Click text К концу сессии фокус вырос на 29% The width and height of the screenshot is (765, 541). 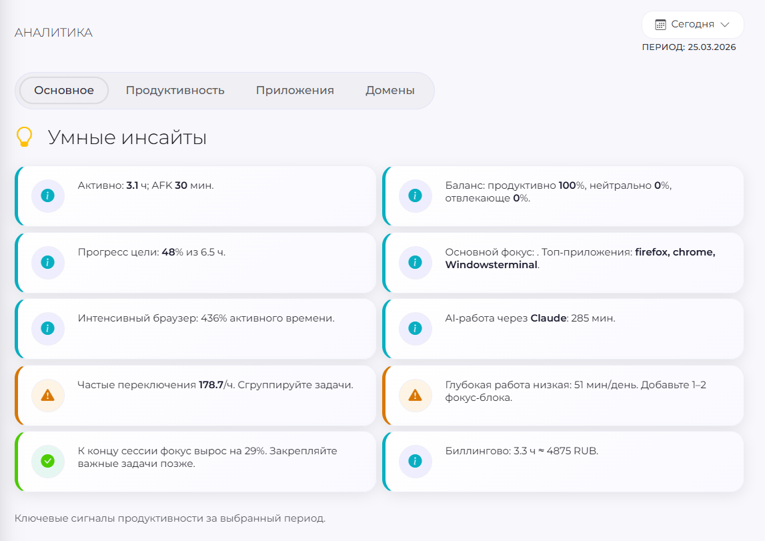coord(172,451)
